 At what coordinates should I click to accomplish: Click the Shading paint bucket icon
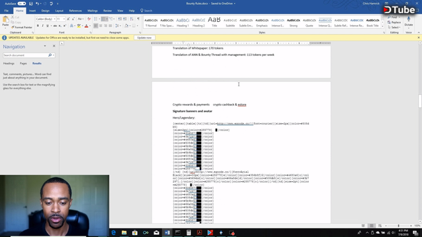[x=126, y=26]
